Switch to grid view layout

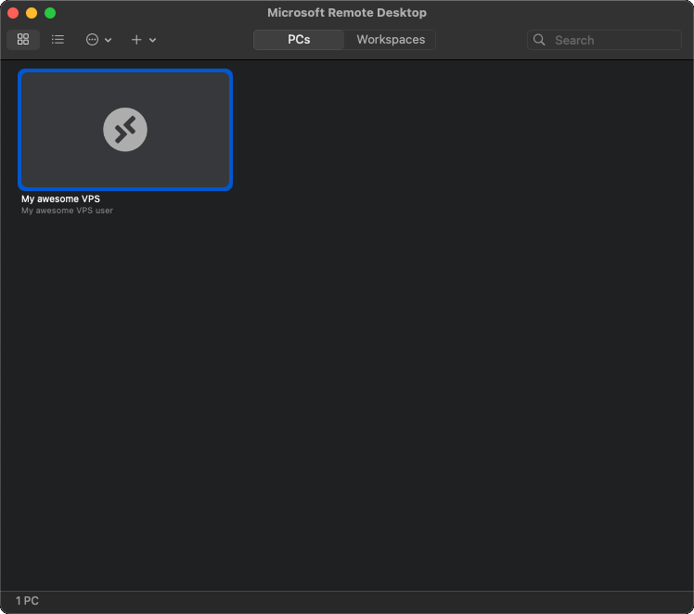click(23, 40)
